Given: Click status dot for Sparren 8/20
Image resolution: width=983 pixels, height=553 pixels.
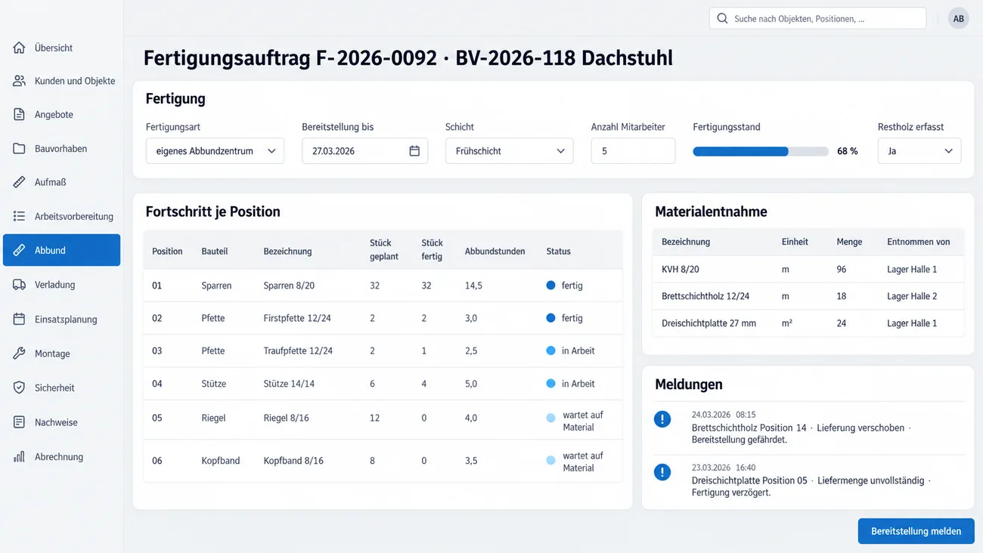Looking at the screenshot, I should coord(550,286).
